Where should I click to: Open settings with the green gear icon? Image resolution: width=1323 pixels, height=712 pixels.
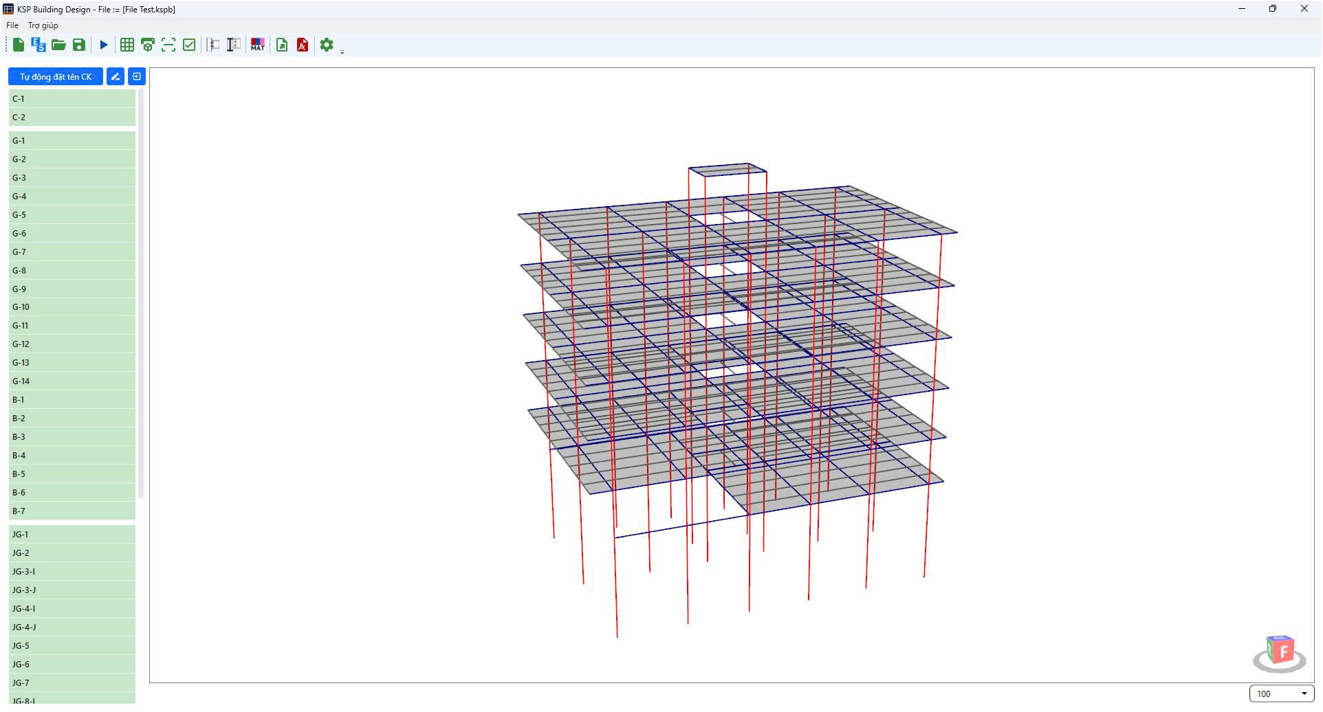pyautogui.click(x=327, y=45)
